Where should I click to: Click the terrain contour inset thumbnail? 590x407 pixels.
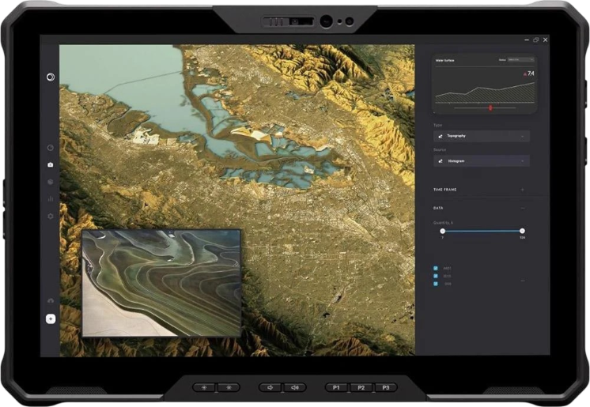[161, 283]
